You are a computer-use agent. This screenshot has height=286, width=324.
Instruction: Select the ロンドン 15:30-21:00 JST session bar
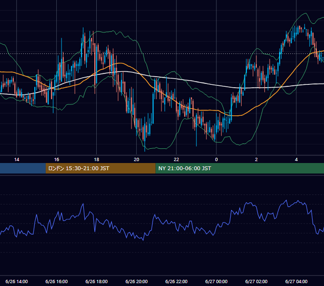coord(101,168)
